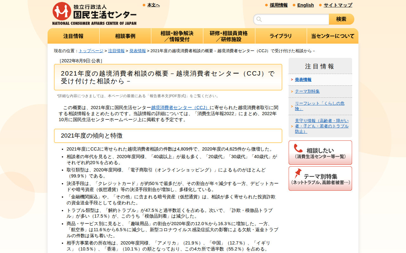Click the red pushpin icon on テーマ別特集
Viewport: 406px width, 253px height.
(x=298, y=173)
